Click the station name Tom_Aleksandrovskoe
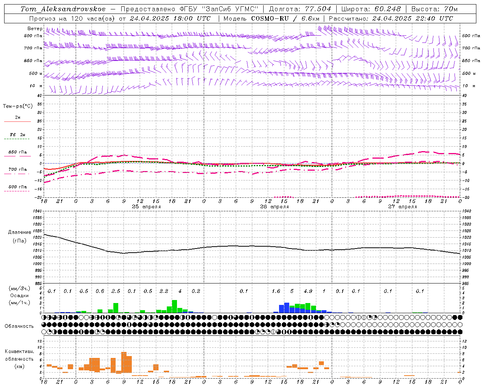This screenshot has height=385, width=482. [63, 9]
